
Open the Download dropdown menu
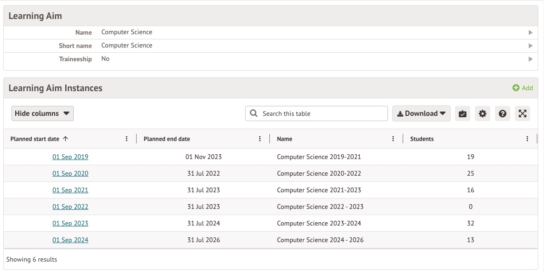tap(421, 113)
